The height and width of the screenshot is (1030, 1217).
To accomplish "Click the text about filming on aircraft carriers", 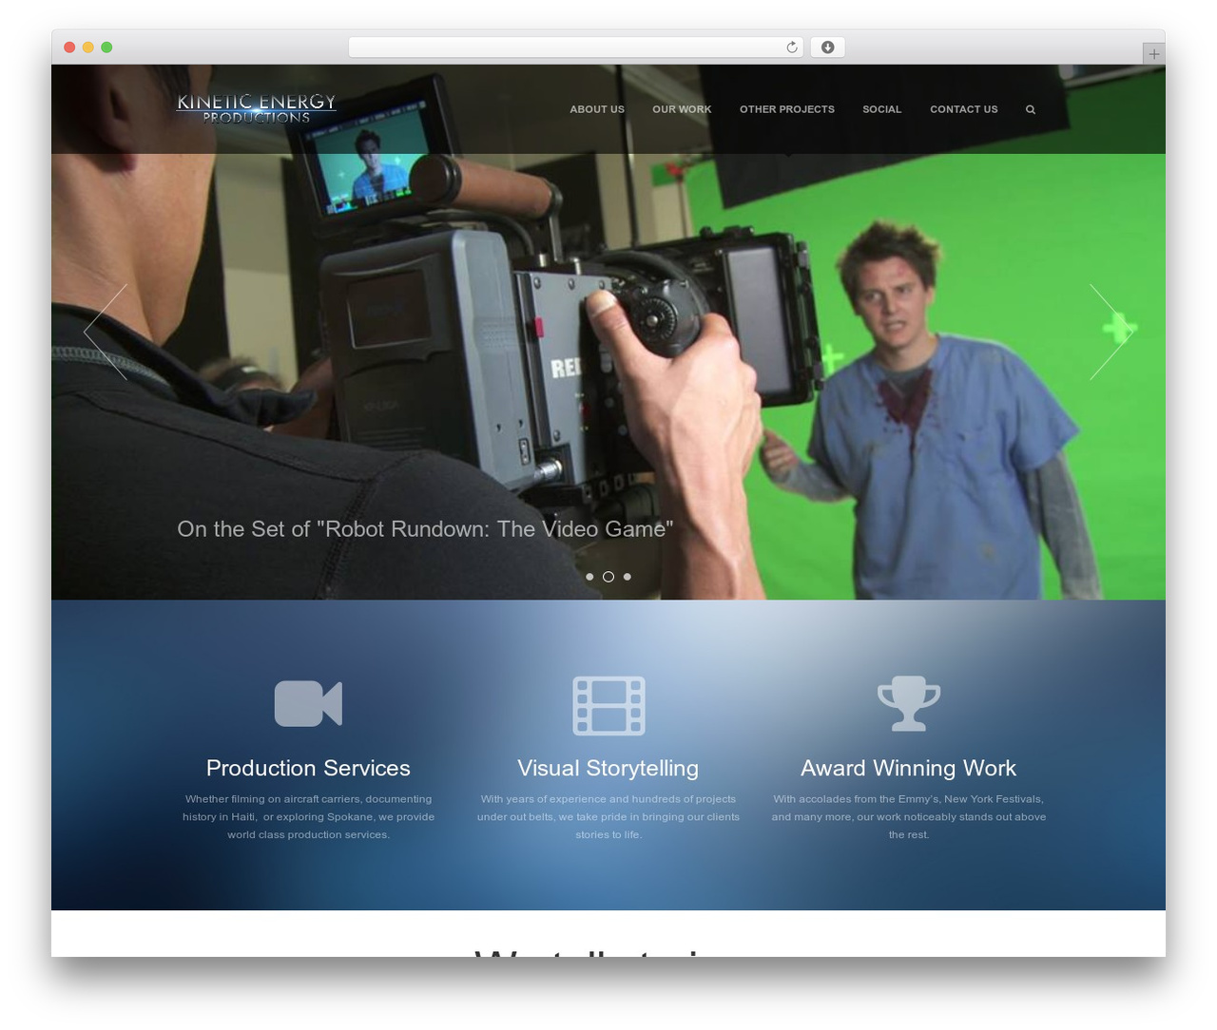I will (x=308, y=817).
